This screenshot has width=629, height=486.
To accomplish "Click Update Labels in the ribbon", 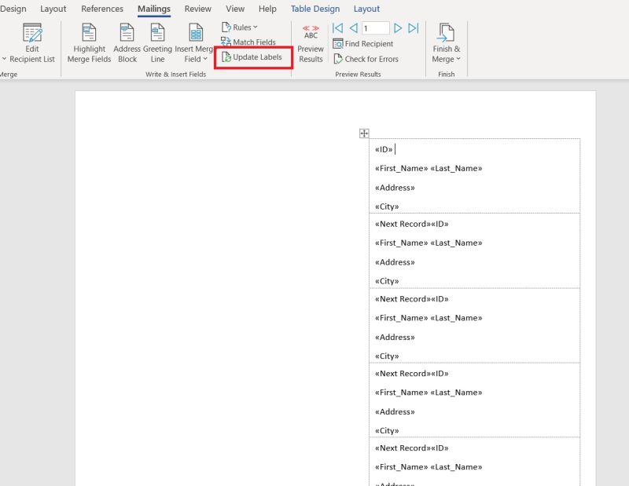I will click(254, 57).
